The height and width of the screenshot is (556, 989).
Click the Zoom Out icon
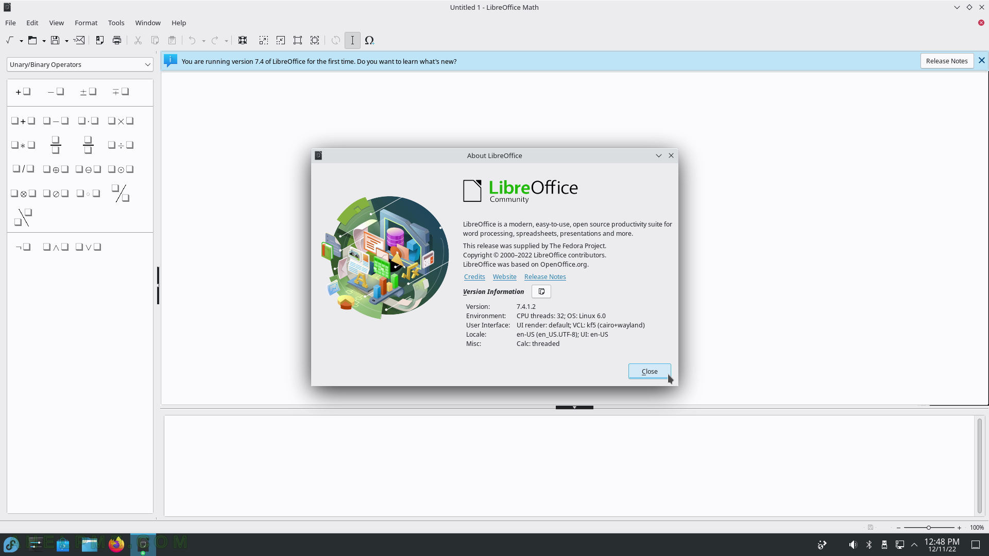281,40
